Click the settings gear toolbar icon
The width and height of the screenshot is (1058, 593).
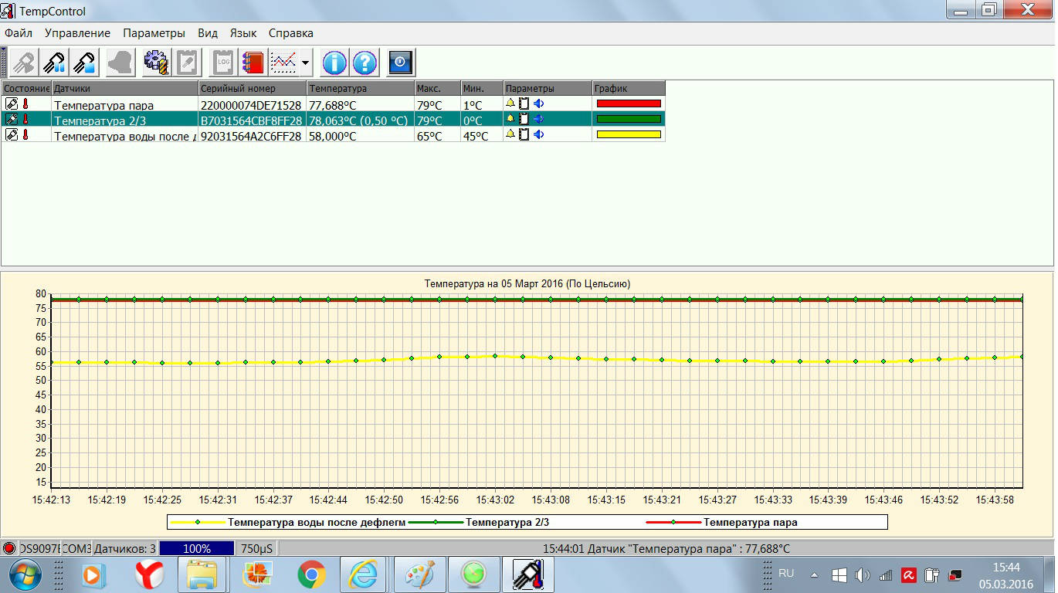click(157, 63)
